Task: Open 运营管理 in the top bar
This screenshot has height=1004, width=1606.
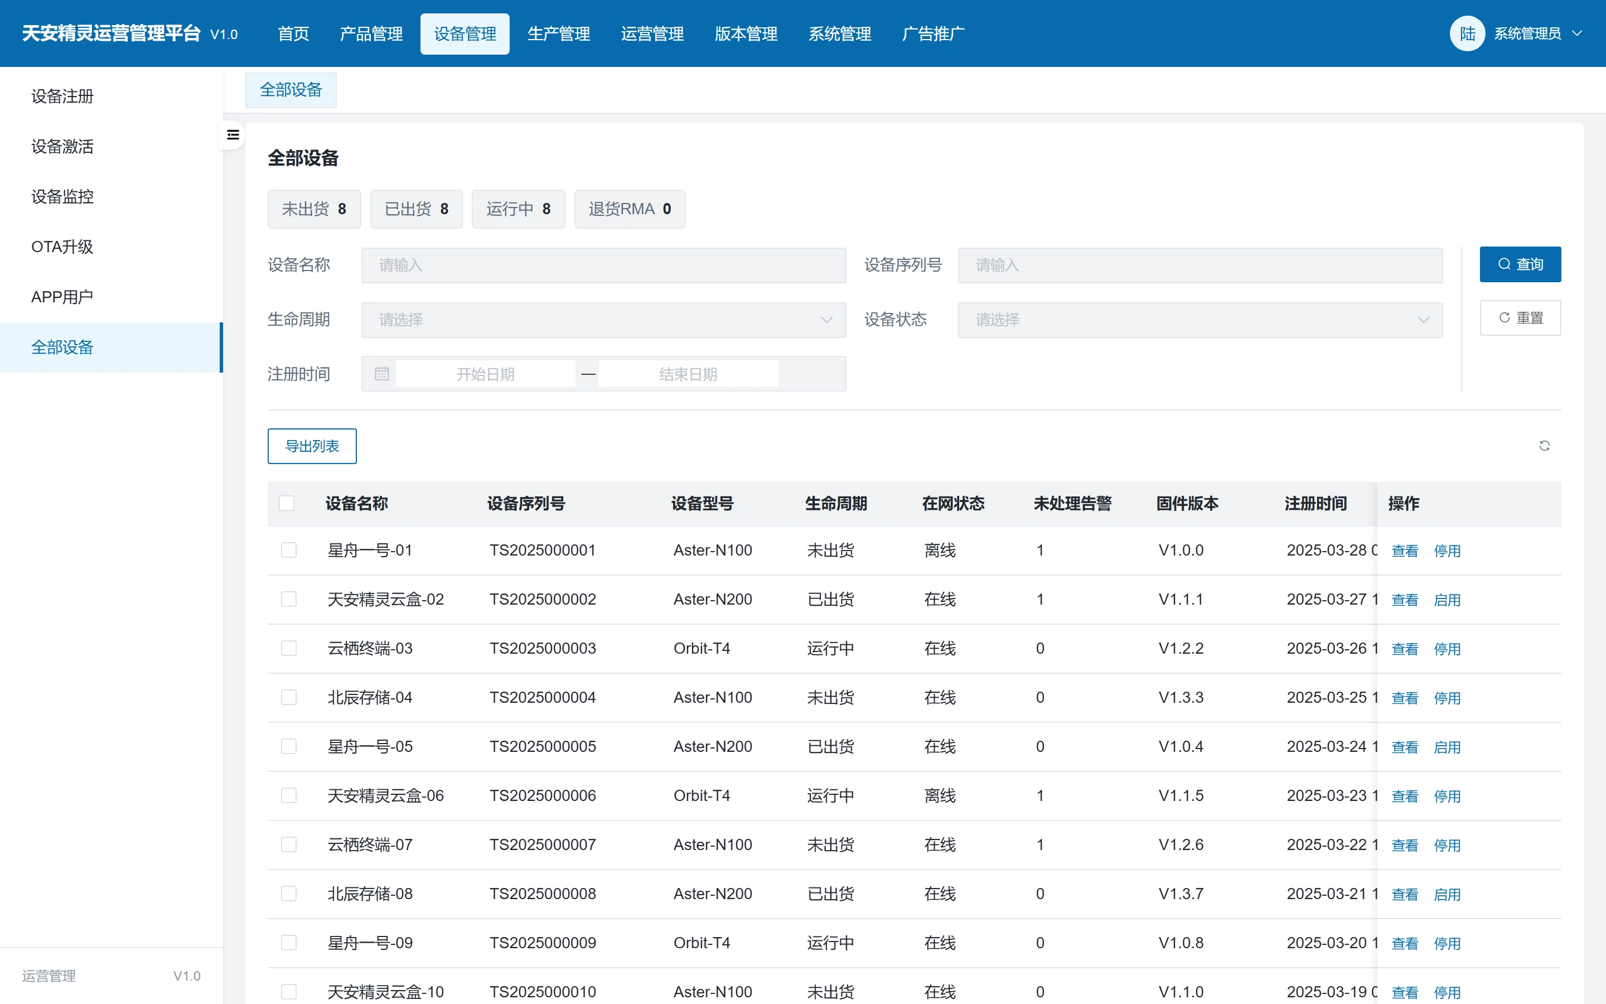Action: (x=652, y=34)
